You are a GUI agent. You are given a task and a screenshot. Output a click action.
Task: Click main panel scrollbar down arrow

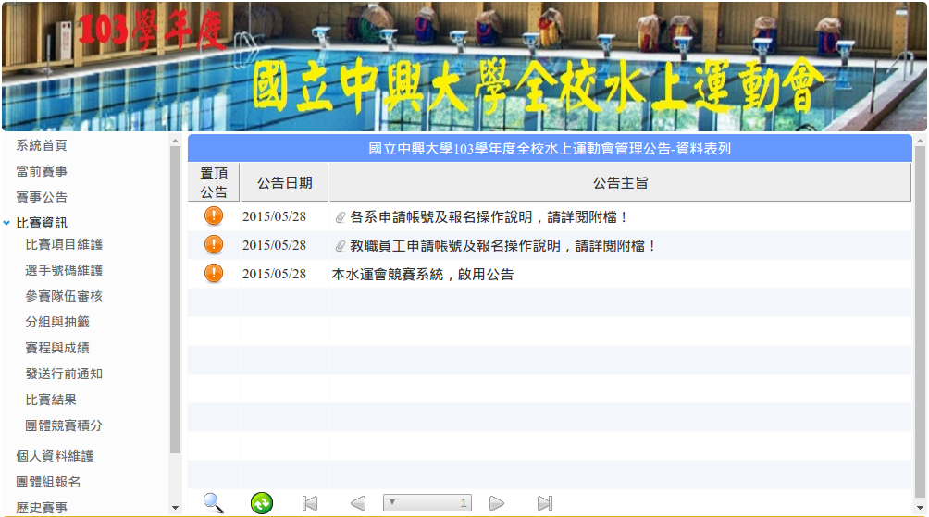[x=920, y=508]
